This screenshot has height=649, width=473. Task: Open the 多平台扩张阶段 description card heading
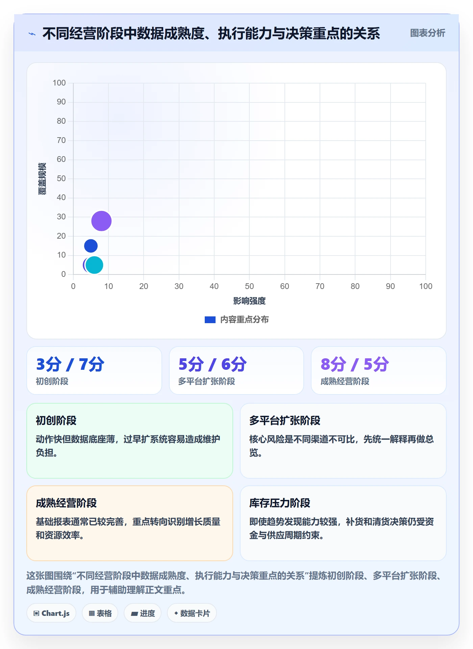point(284,420)
